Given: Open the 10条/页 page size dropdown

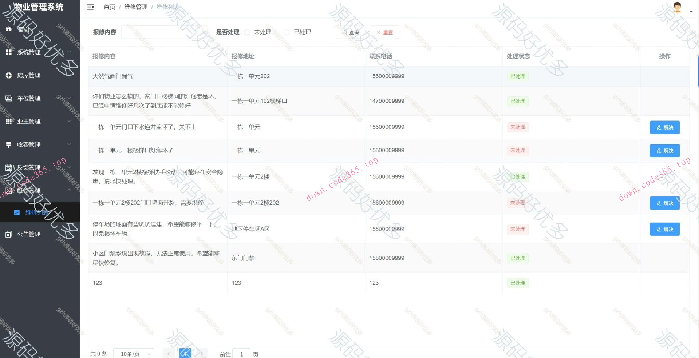Looking at the screenshot, I should (134, 353).
